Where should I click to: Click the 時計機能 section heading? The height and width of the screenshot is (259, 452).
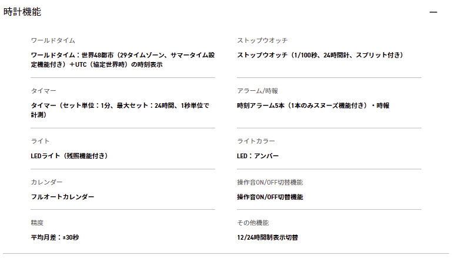pyautogui.click(x=22, y=12)
